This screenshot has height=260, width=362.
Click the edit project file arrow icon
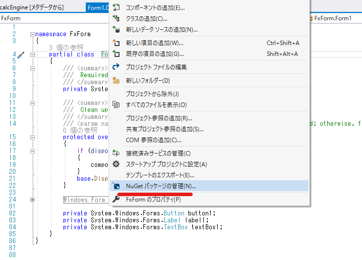[116, 67]
